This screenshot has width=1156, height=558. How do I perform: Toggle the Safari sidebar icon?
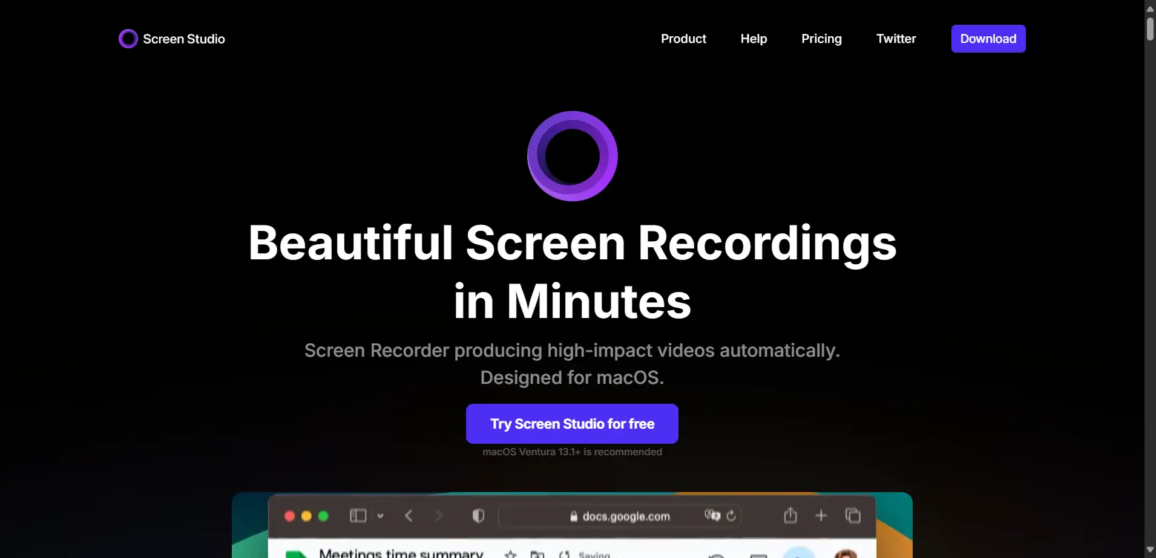[x=358, y=515]
